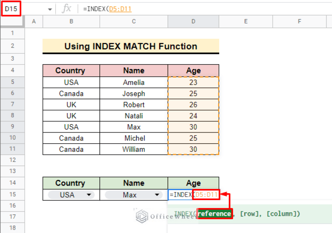Select row 9 header
Viewport: 332px width, 233px height.
tap(13, 126)
